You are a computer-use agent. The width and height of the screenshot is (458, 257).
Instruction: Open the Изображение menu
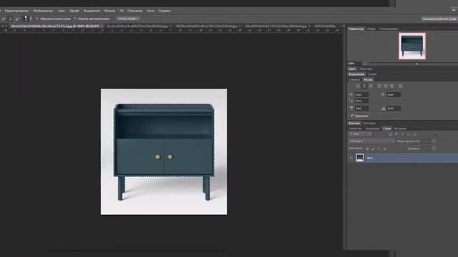[43, 11]
